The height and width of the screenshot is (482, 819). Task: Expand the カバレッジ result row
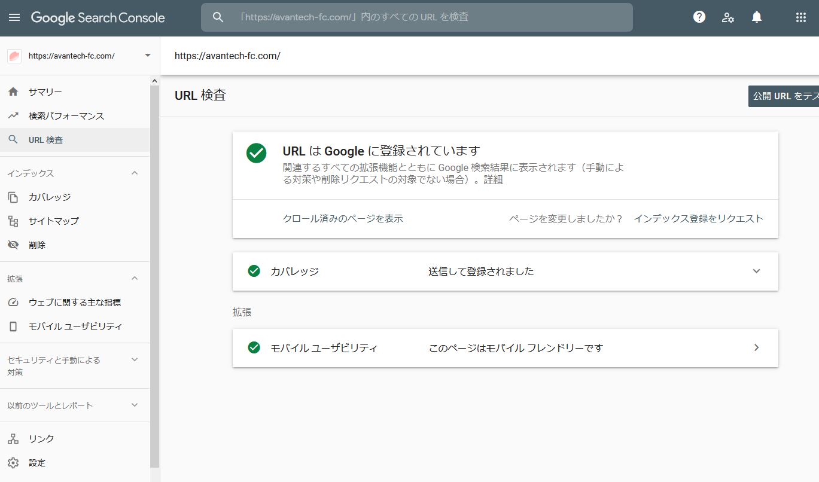click(756, 271)
